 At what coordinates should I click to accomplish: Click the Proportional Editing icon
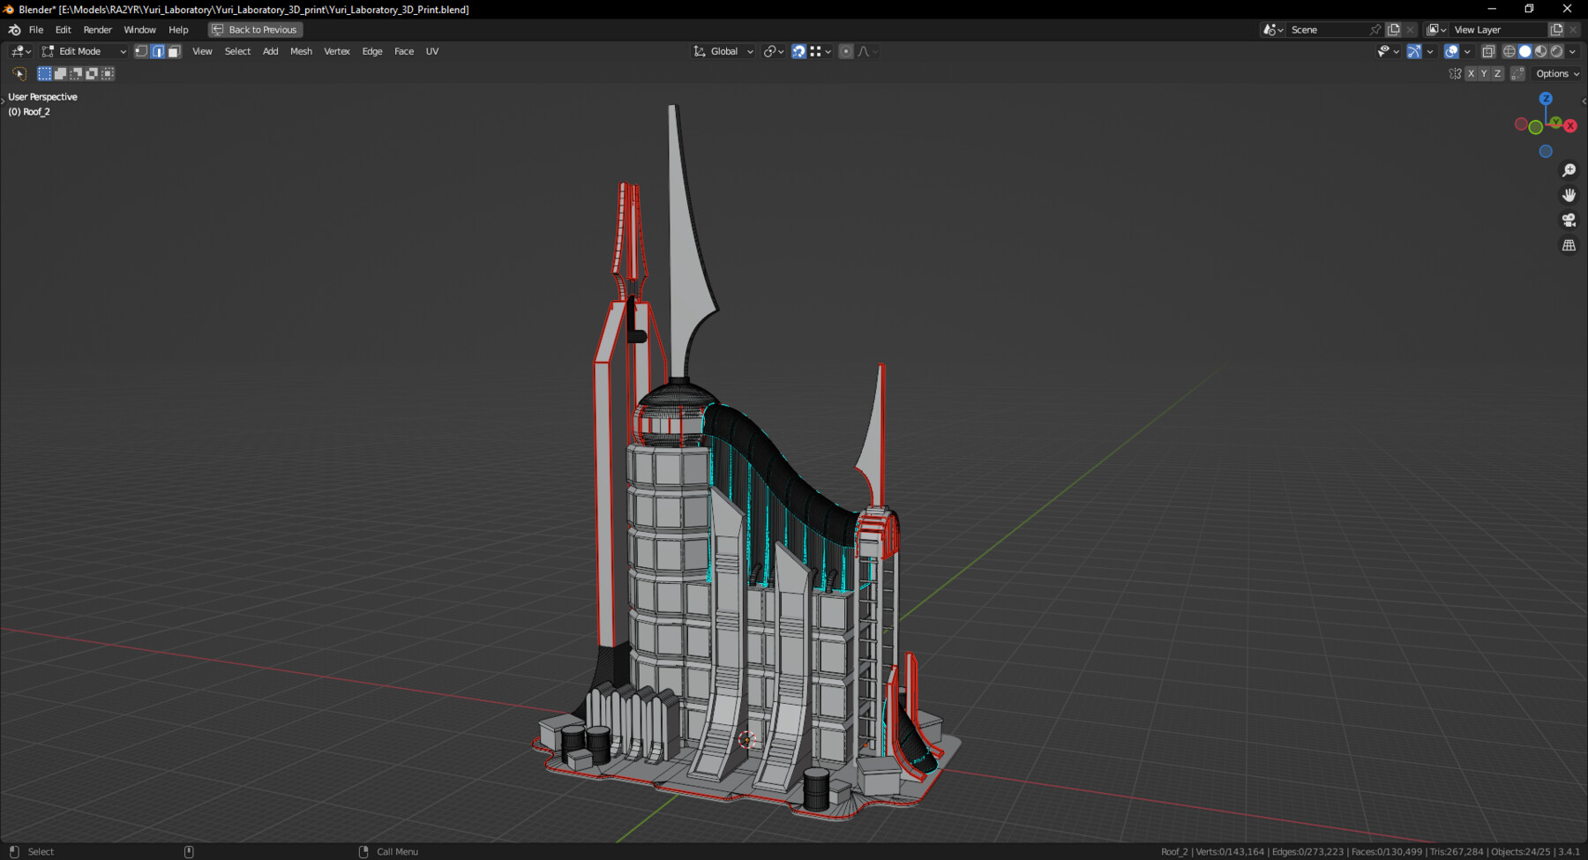[845, 51]
